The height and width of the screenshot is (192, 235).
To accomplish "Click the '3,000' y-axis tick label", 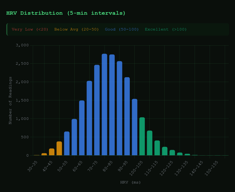I will (x=22, y=45).
